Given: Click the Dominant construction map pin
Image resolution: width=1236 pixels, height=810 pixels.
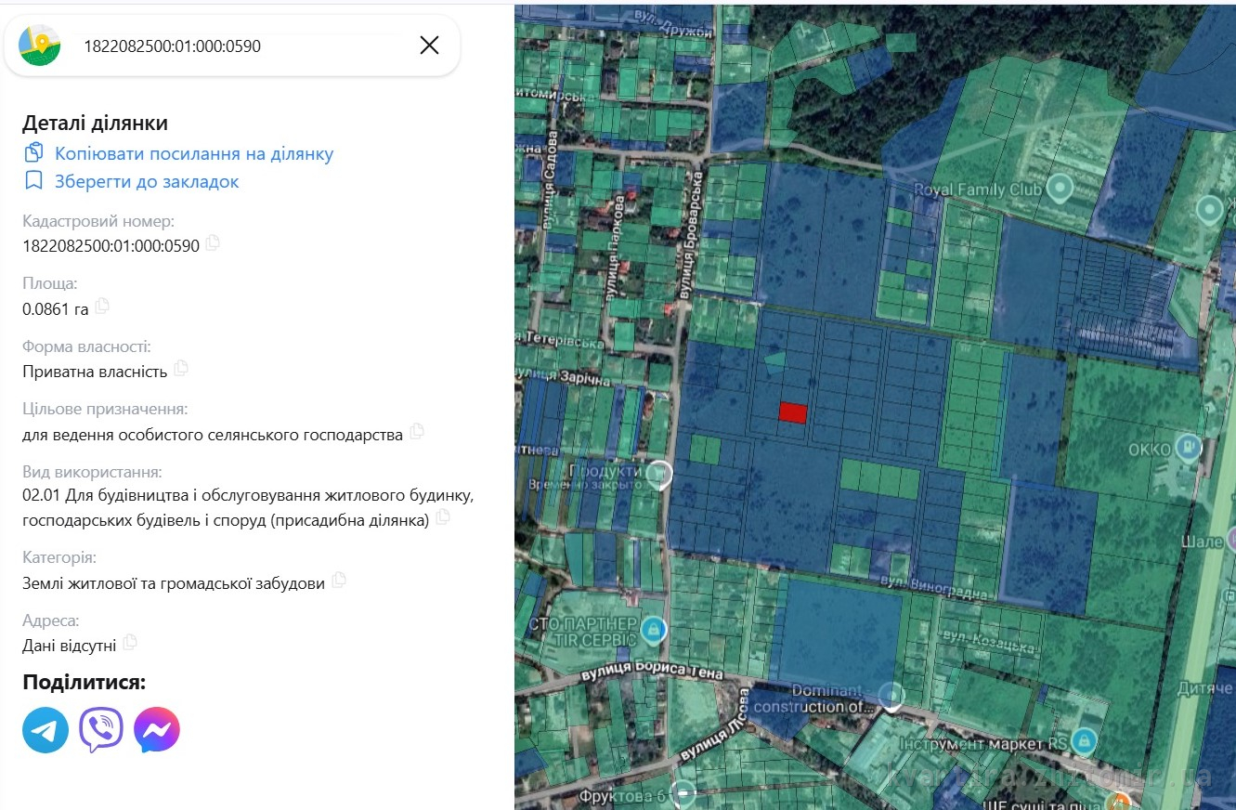Looking at the screenshot, I should [891, 695].
